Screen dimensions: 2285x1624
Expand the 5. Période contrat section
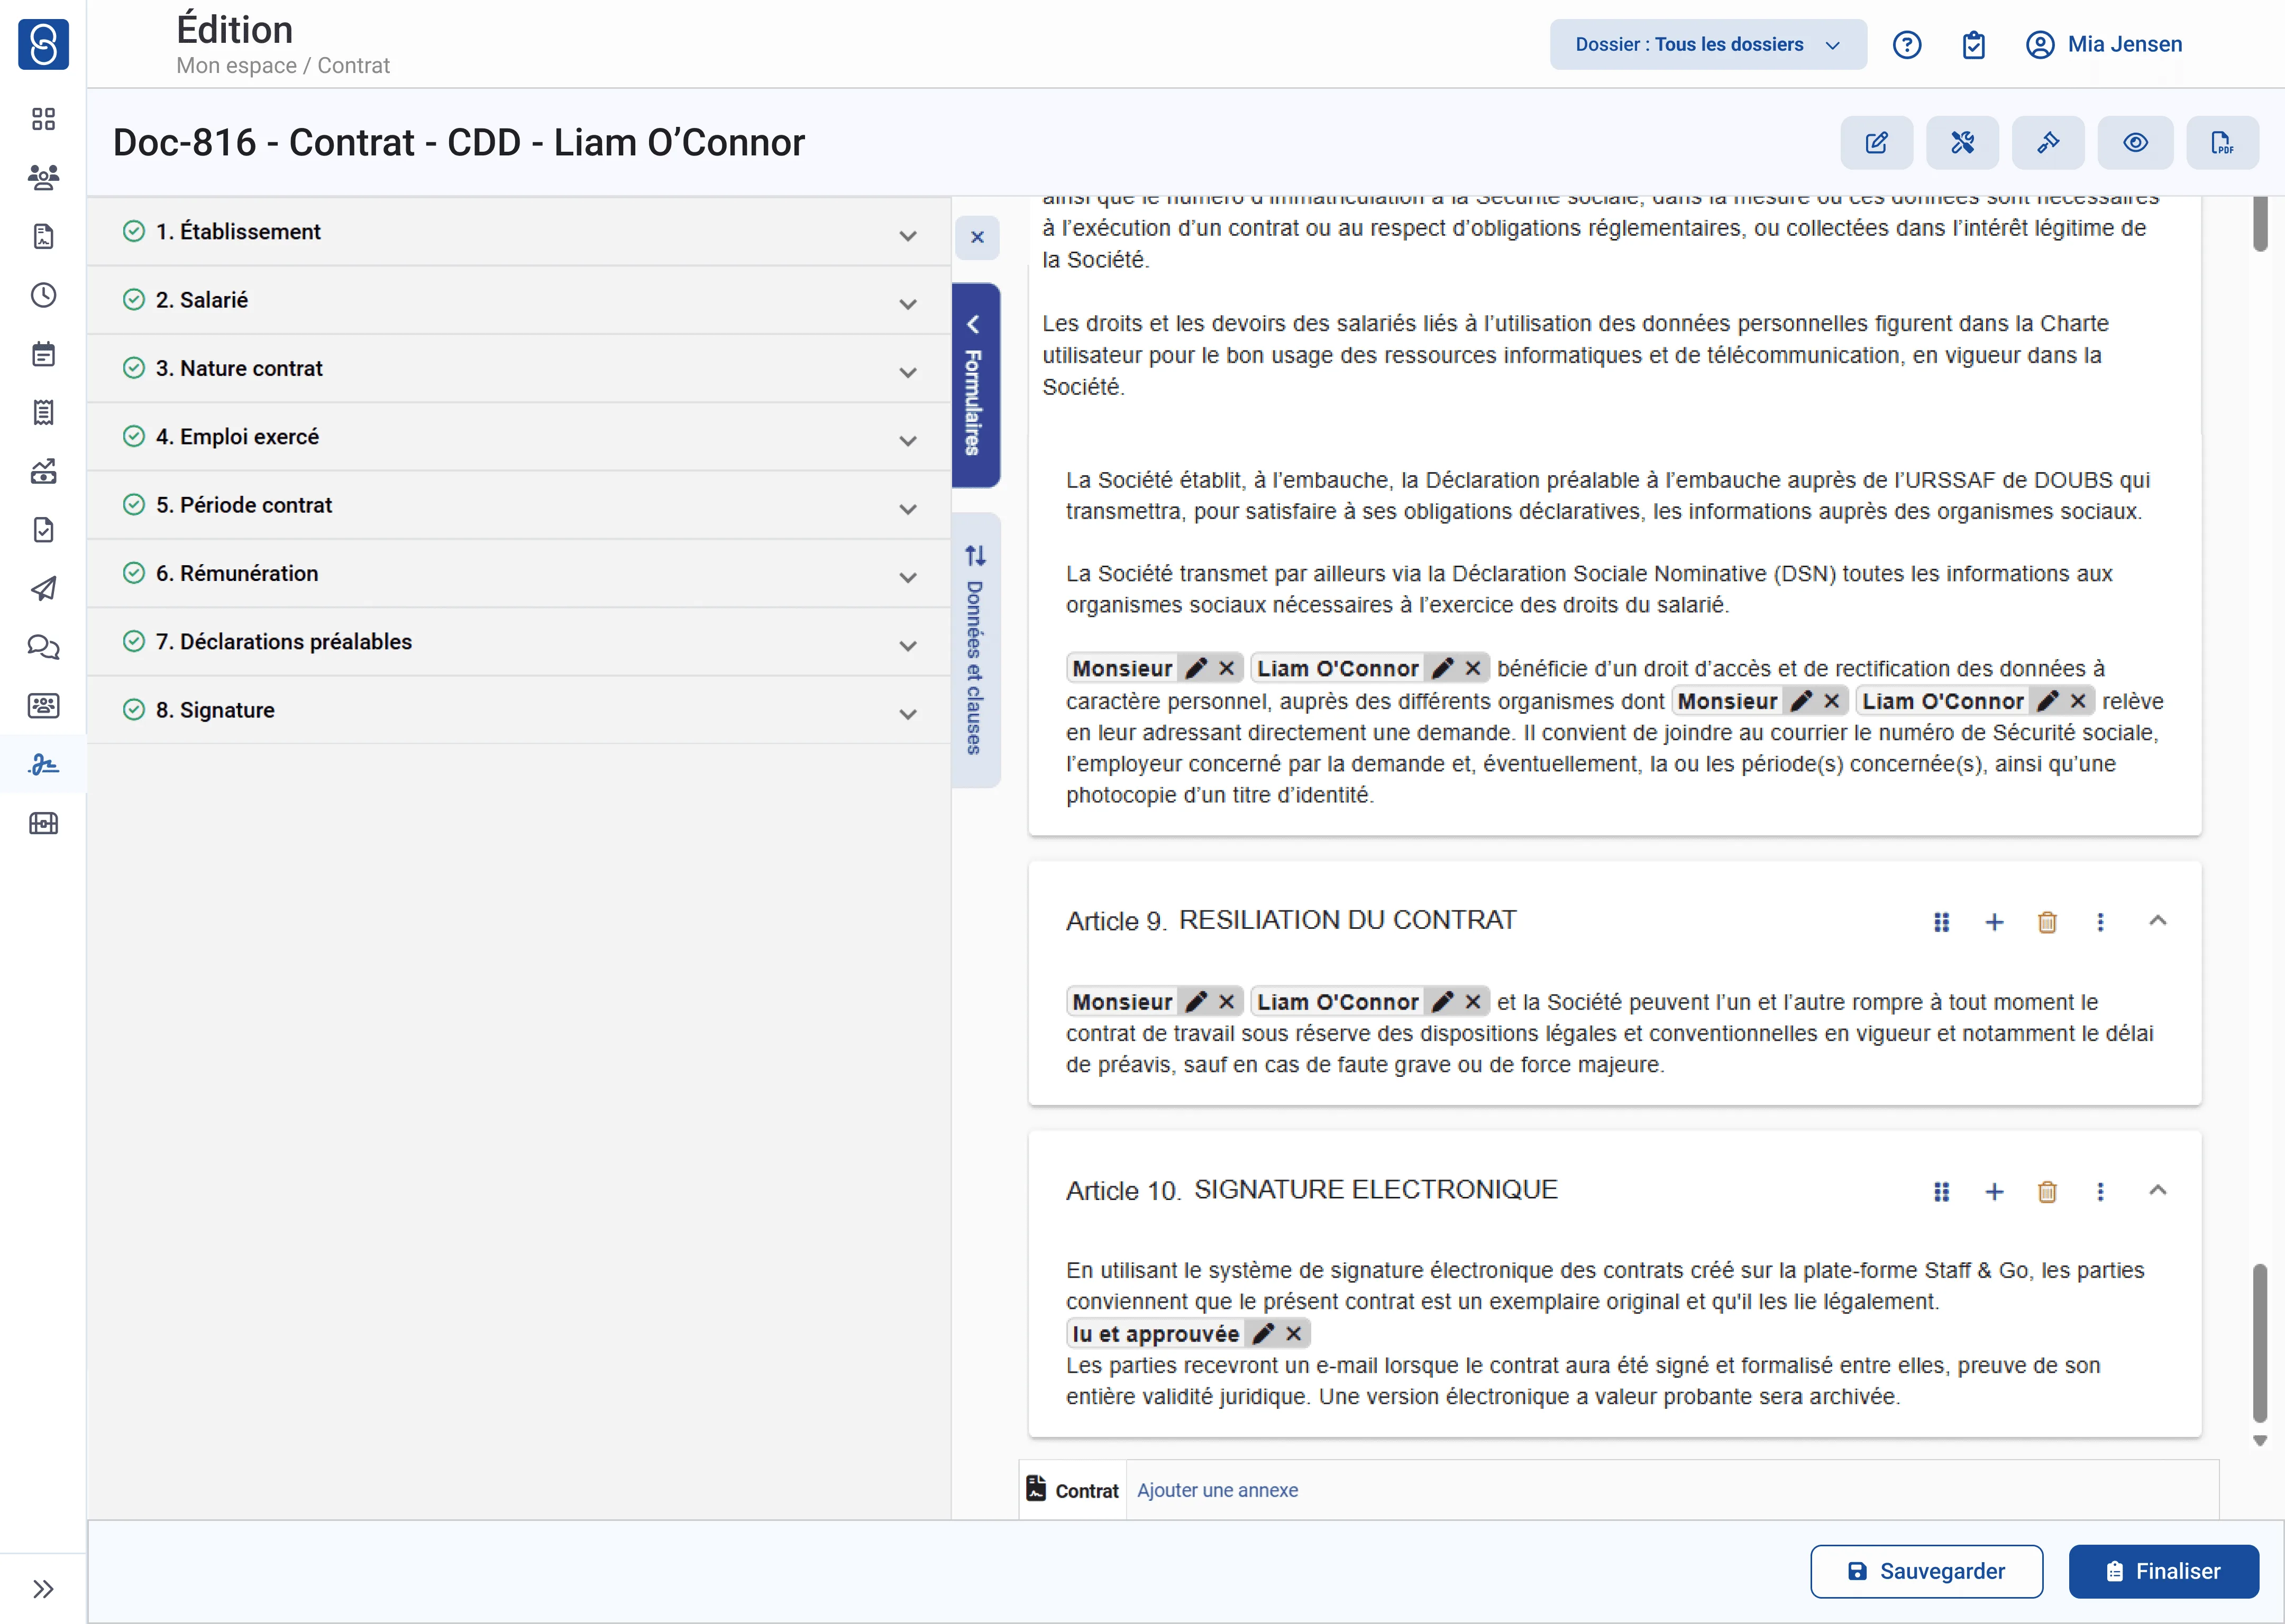coord(519,505)
